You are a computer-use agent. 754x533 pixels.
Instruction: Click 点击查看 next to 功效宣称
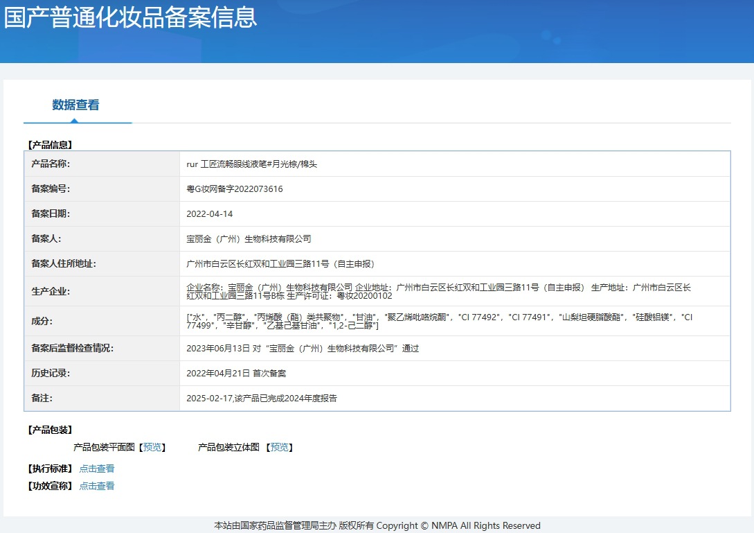pos(97,486)
